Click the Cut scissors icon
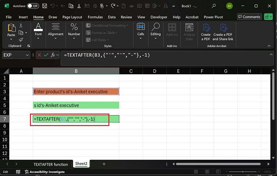This screenshot has width=277, height=176. tap(21, 25)
